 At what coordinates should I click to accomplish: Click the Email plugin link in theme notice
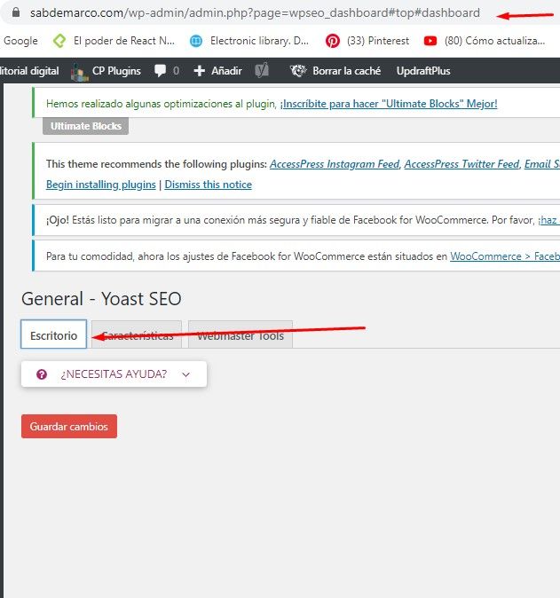[542, 164]
